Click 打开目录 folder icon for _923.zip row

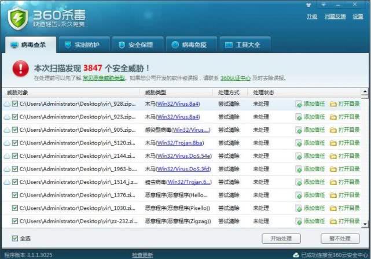tap(333, 117)
